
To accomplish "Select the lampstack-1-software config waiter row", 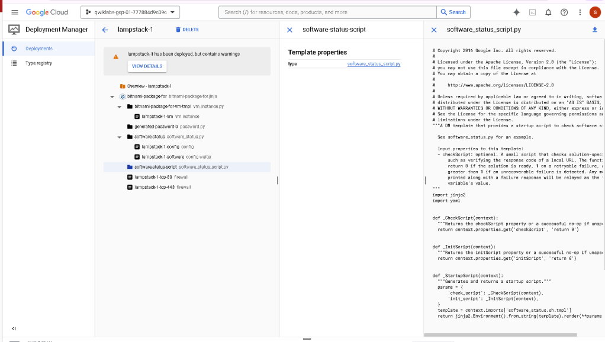I will (x=187, y=157).
